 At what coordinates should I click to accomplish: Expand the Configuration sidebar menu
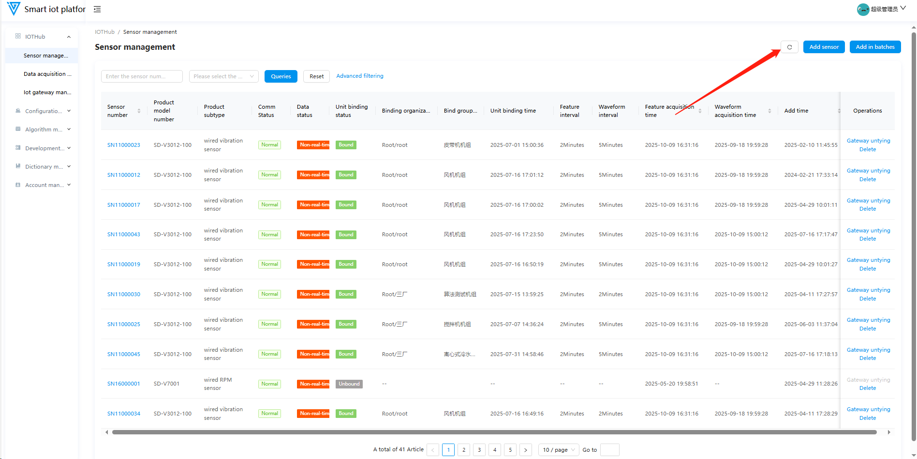[x=44, y=111]
